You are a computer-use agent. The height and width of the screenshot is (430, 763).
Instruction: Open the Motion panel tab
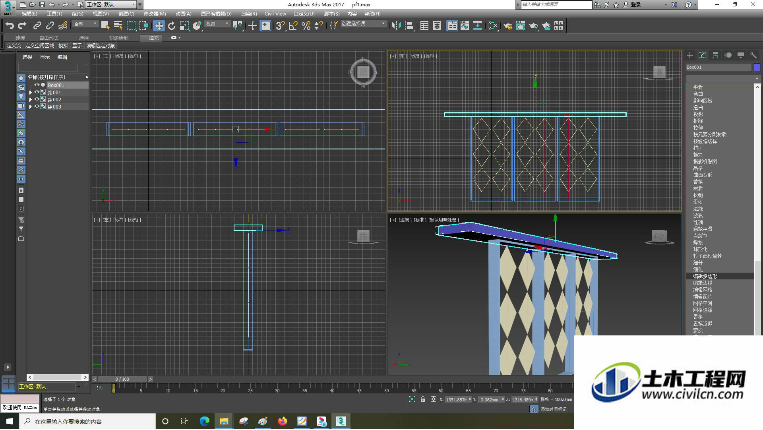pos(728,55)
